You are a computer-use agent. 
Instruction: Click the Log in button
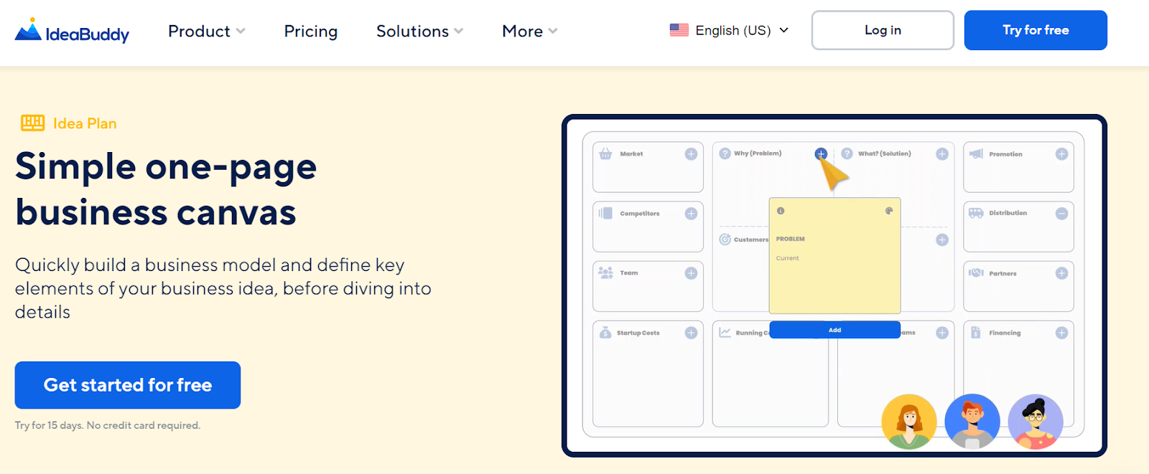pos(883,30)
